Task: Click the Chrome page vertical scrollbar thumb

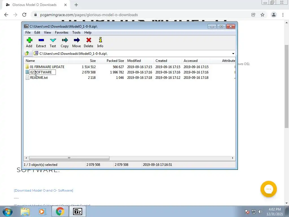Action: click(286, 86)
